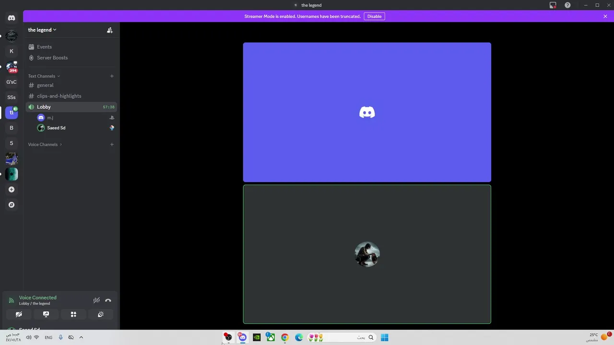Open Discord direct messages home icon

tap(12, 18)
